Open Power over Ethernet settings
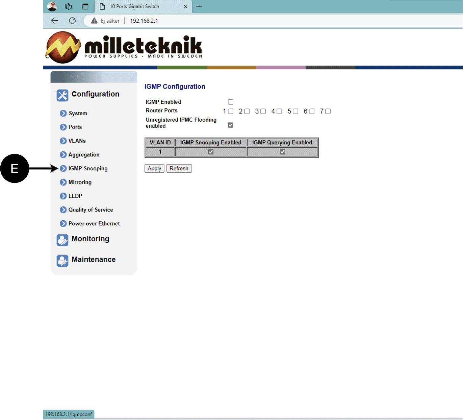Image resolution: width=463 pixels, height=420 pixels. 94,224
